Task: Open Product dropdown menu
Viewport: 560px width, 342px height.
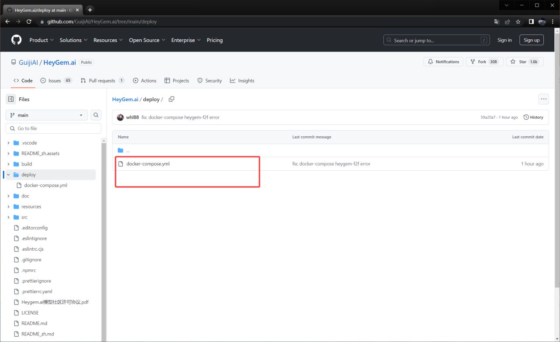Action: [42, 40]
